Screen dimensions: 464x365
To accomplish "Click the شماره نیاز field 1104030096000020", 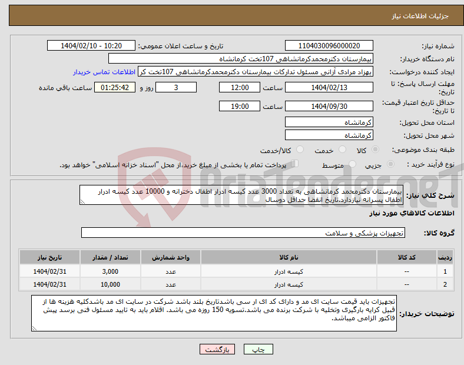I will 329,45.
